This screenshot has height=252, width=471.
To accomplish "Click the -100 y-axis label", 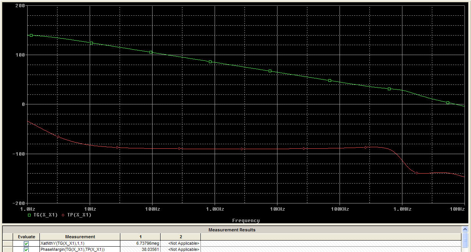I will pos(19,154).
